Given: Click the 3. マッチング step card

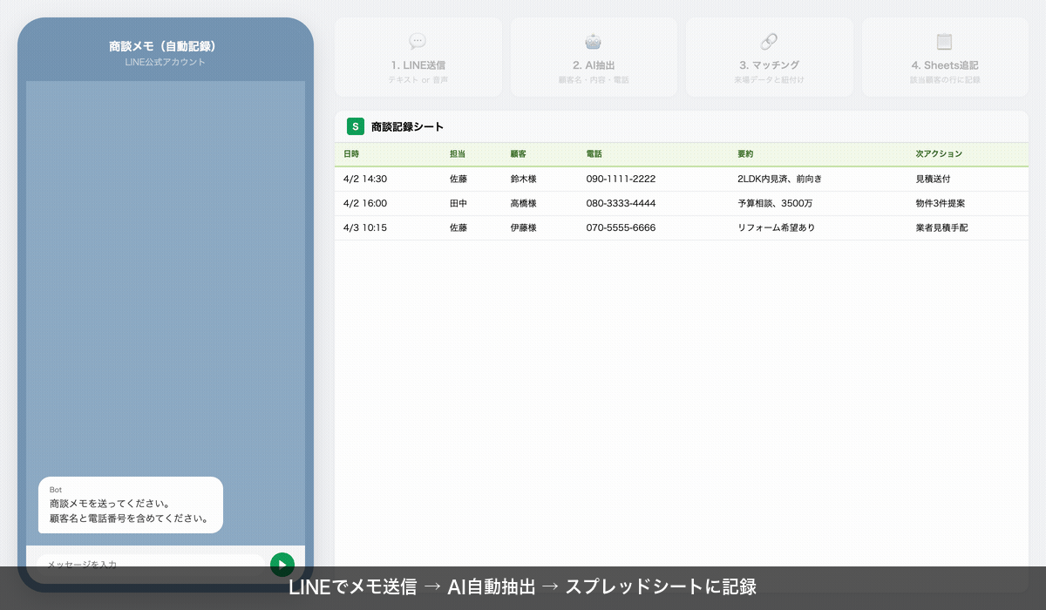Looking at the screenshot, I should point(770,56).
